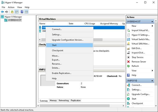This screenshot has width=158, height=112.
Task: Click the HYBRIDHOST server icon in tree
Action: (6, 20)
